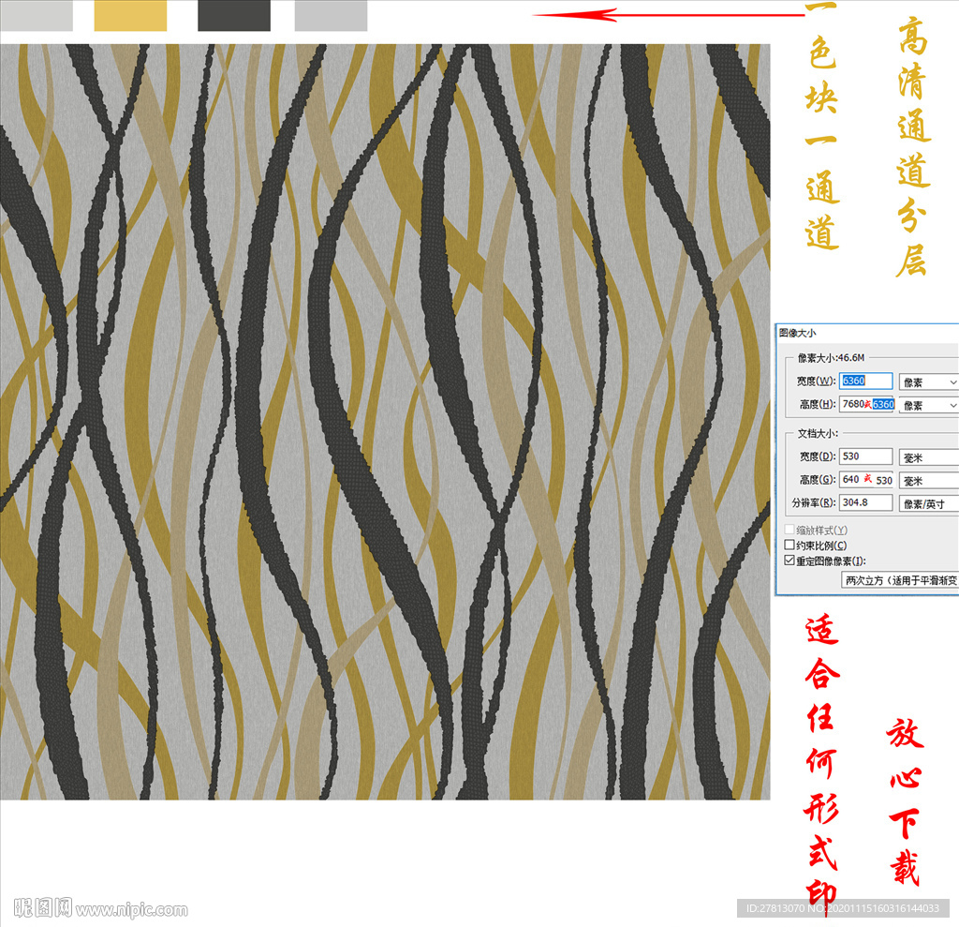Open the 像素/英寸 resolution unit dropdown
The image size is (959, 927).
click(928, 504)
